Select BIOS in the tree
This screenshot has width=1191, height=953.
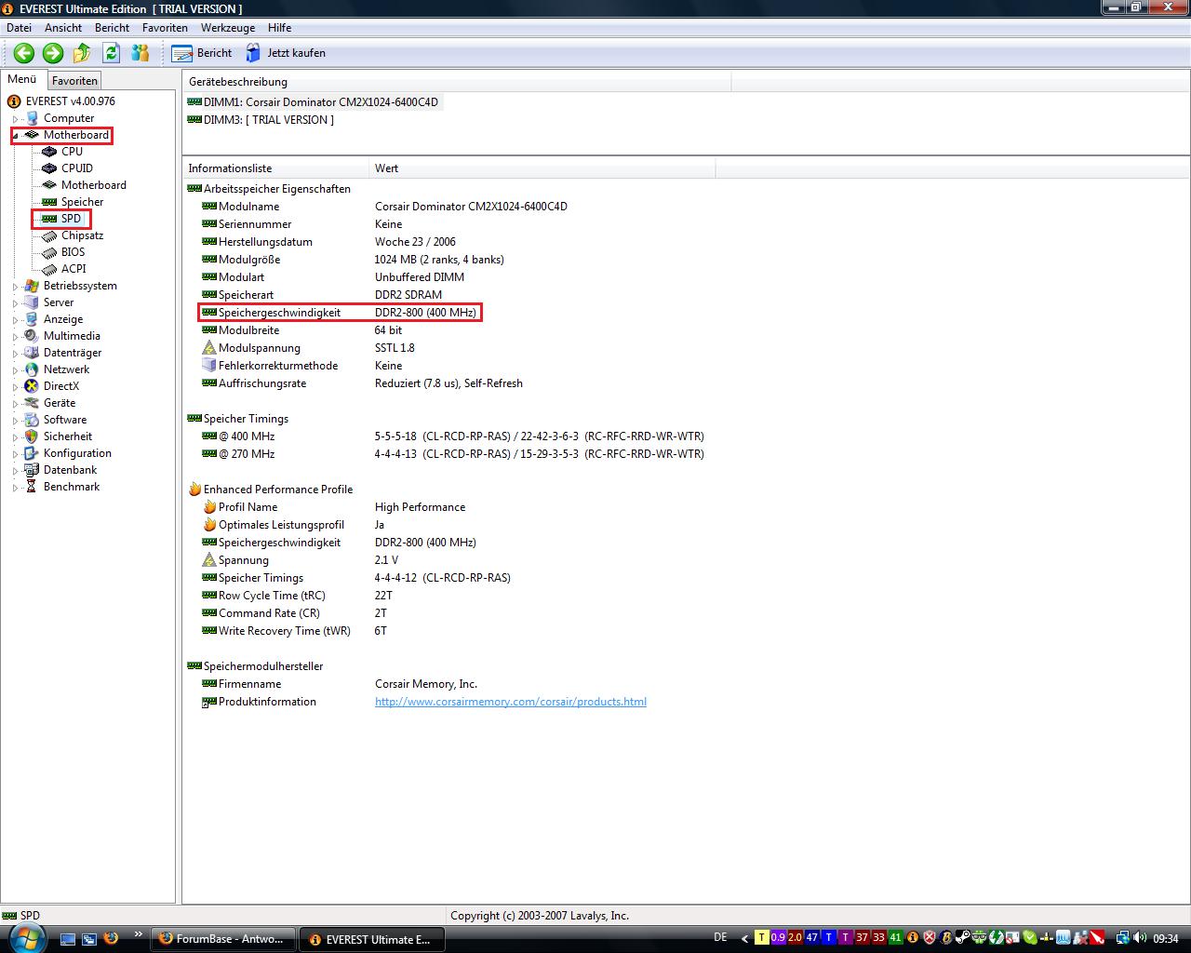tap(73, 252)
